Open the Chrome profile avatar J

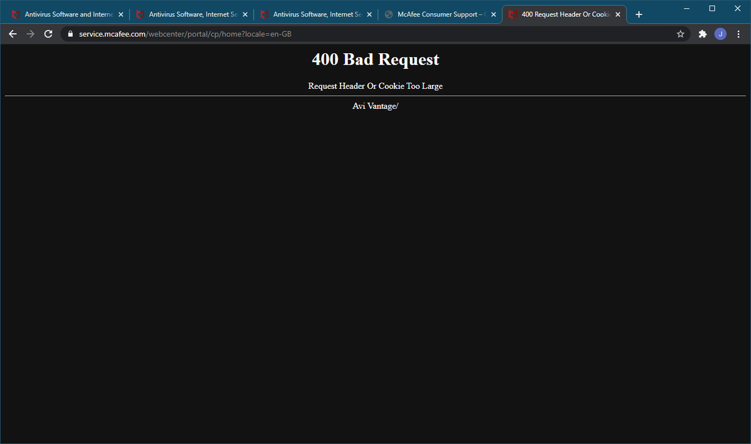pos(720,34)
